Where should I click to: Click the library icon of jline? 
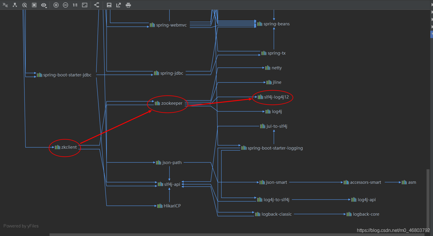point(269,82)
